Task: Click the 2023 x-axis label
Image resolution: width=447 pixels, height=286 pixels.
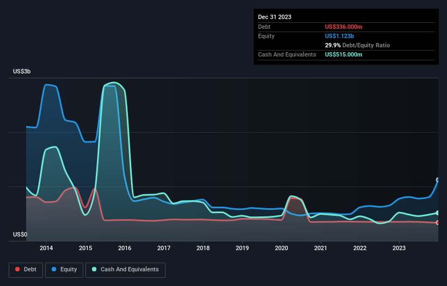Action: (x=399, y=248)
